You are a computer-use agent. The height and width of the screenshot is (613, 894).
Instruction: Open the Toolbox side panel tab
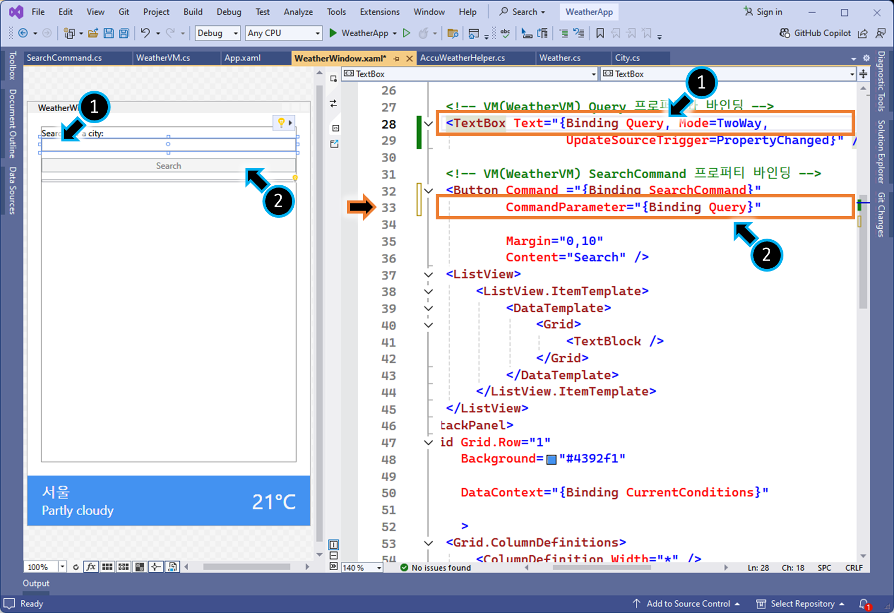12,65
